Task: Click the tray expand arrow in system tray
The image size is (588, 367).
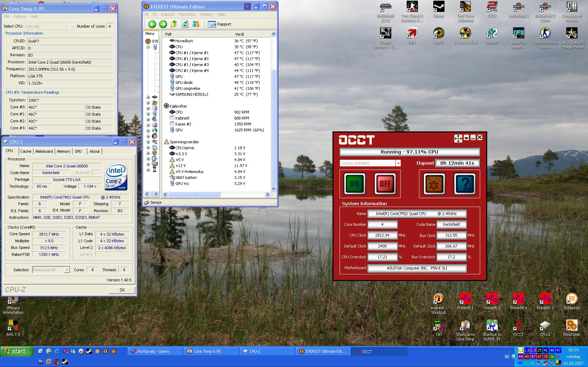Action: [x=514, y=357]
